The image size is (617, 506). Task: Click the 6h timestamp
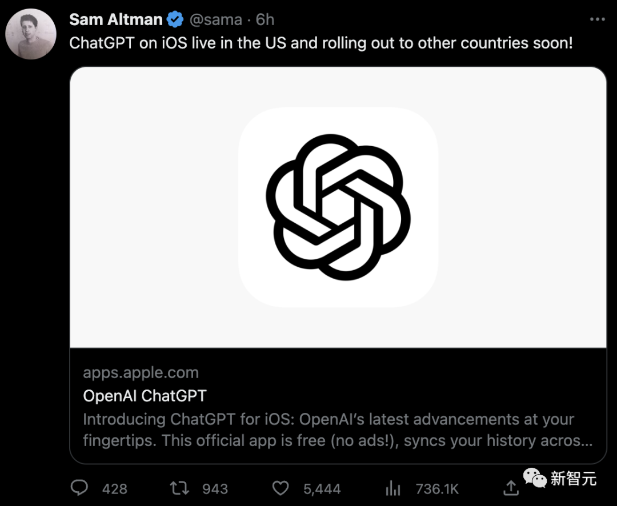pyautogui.click(x=265, y=19)
